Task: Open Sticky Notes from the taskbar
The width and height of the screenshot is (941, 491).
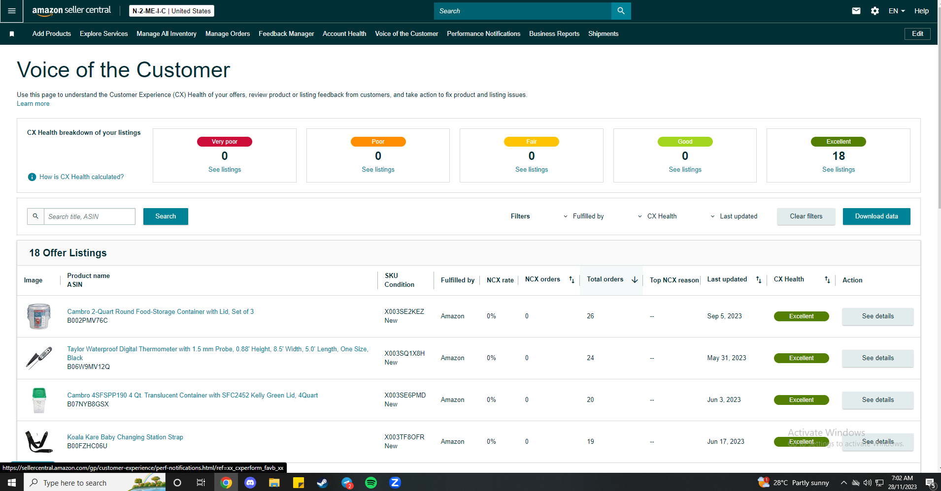Action: [x=299, y=483]
